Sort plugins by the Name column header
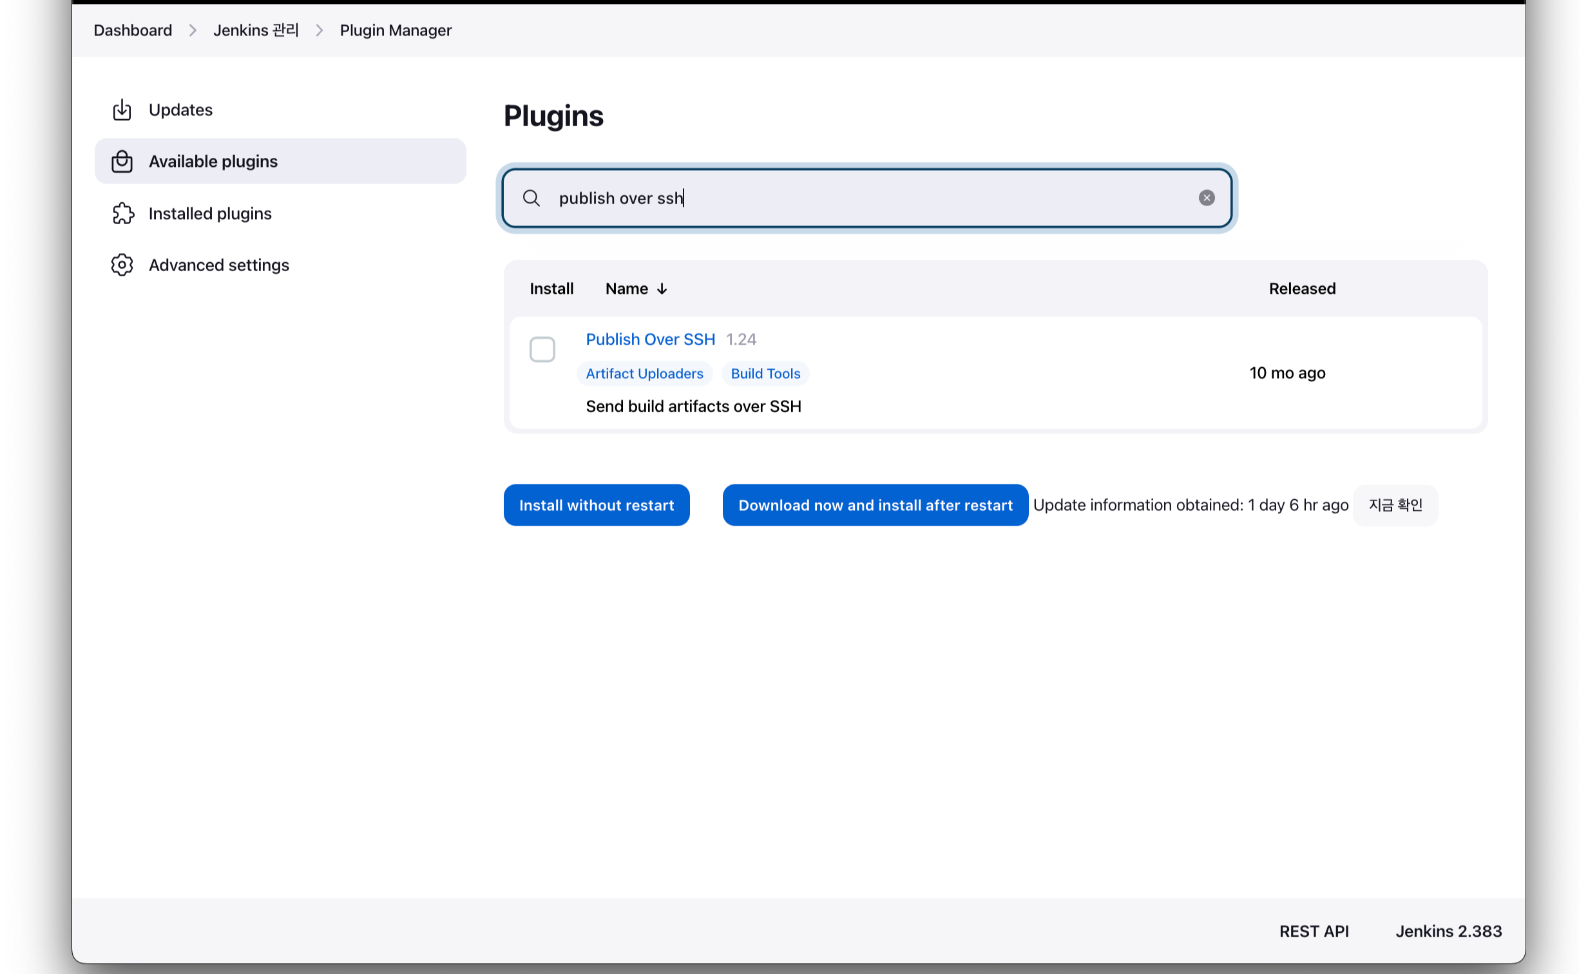1579x974 pixels. pyautogui.click(x=626, y=289)
